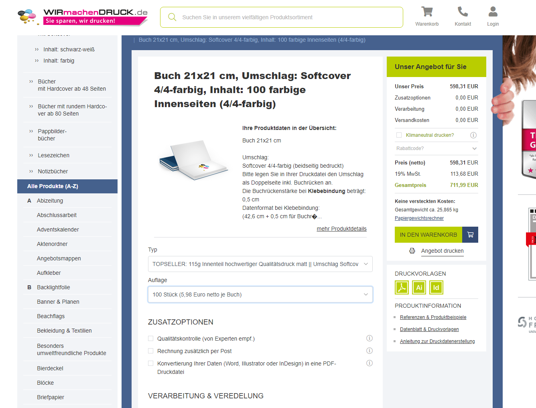Click the Kontakt phone icon
536x408 pixels.
coord(463,12)
